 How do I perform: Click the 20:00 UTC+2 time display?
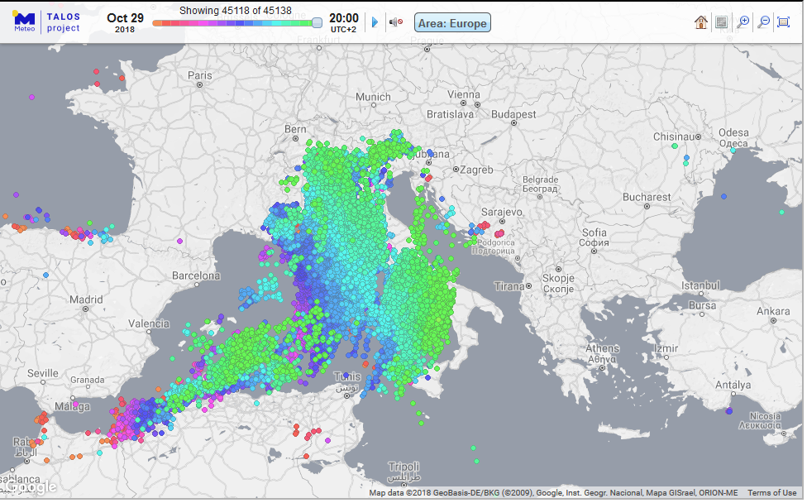(343, 22)
